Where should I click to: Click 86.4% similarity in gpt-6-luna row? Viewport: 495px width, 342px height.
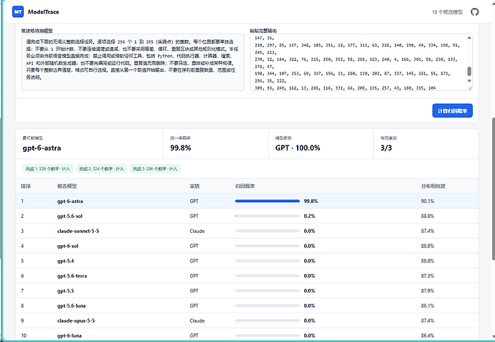point(428,336)
